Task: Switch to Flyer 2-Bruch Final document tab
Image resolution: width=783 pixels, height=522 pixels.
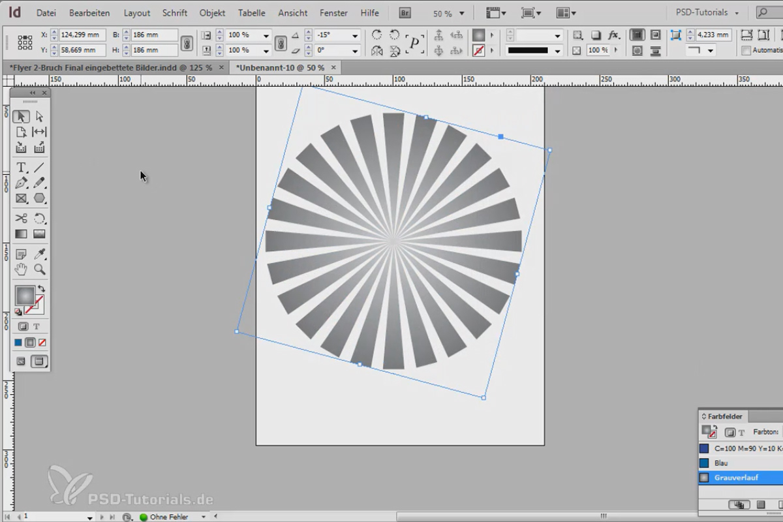Action: click(111, 67)
